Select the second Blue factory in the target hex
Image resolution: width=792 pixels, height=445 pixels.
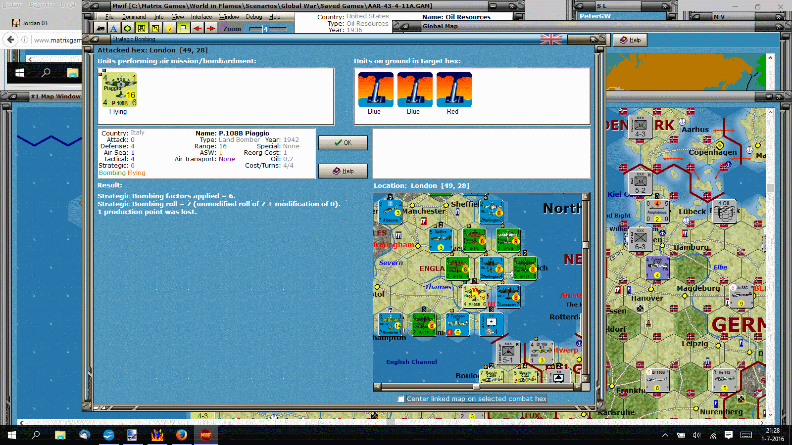click(x=415, y=90)
